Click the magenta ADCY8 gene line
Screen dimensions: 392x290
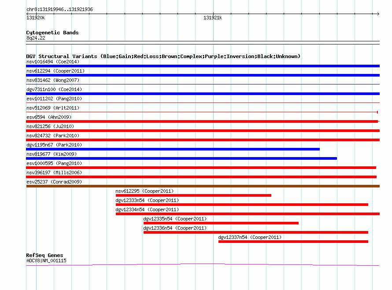pyautogui.click(x=203, y=264)
